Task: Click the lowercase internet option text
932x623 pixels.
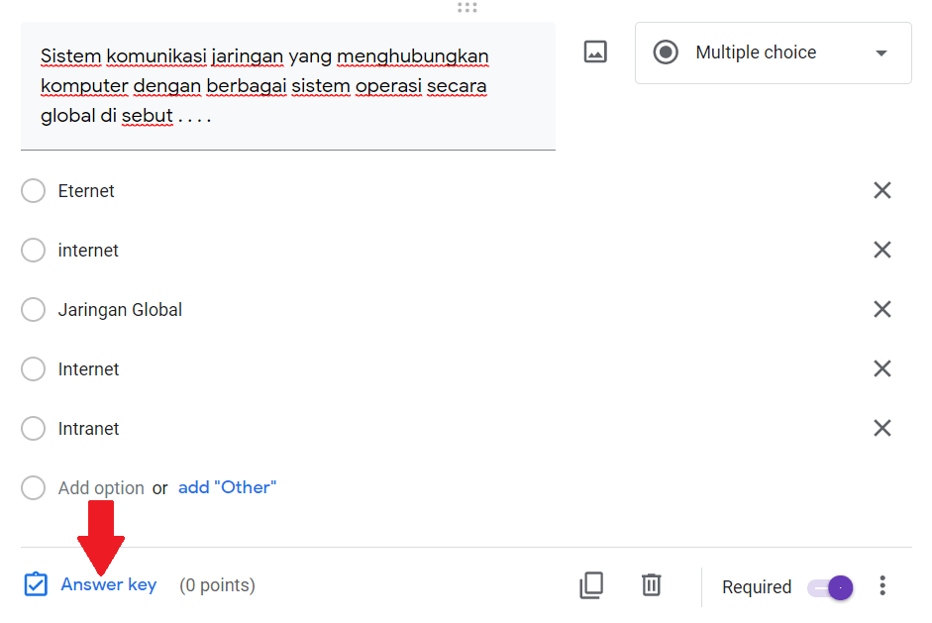Action: 88,251
